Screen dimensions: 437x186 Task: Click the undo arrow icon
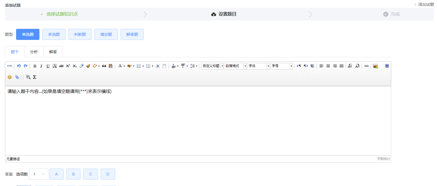pyautogui.click(x=19, y=66)
